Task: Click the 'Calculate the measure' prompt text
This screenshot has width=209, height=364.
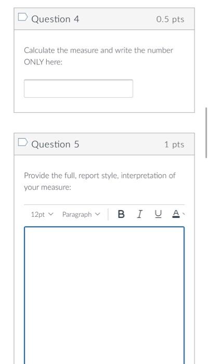Action: [98, 56]
